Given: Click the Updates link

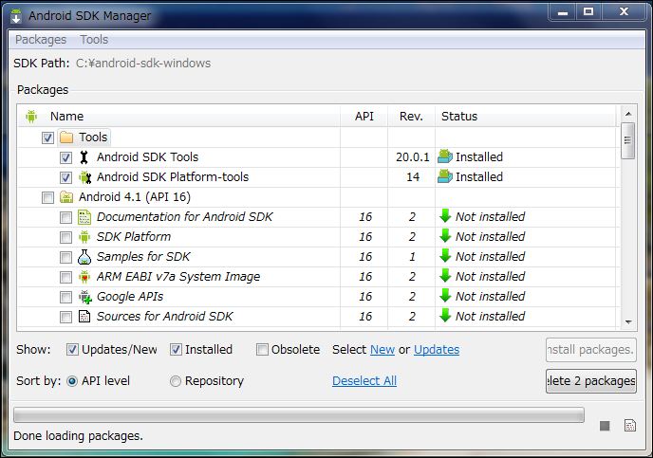Looking at the screenshot, I should coord(437,350).
